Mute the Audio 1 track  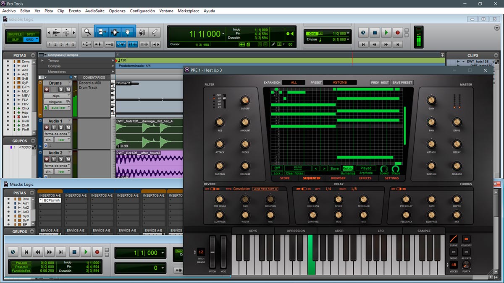tap(68, 127)
